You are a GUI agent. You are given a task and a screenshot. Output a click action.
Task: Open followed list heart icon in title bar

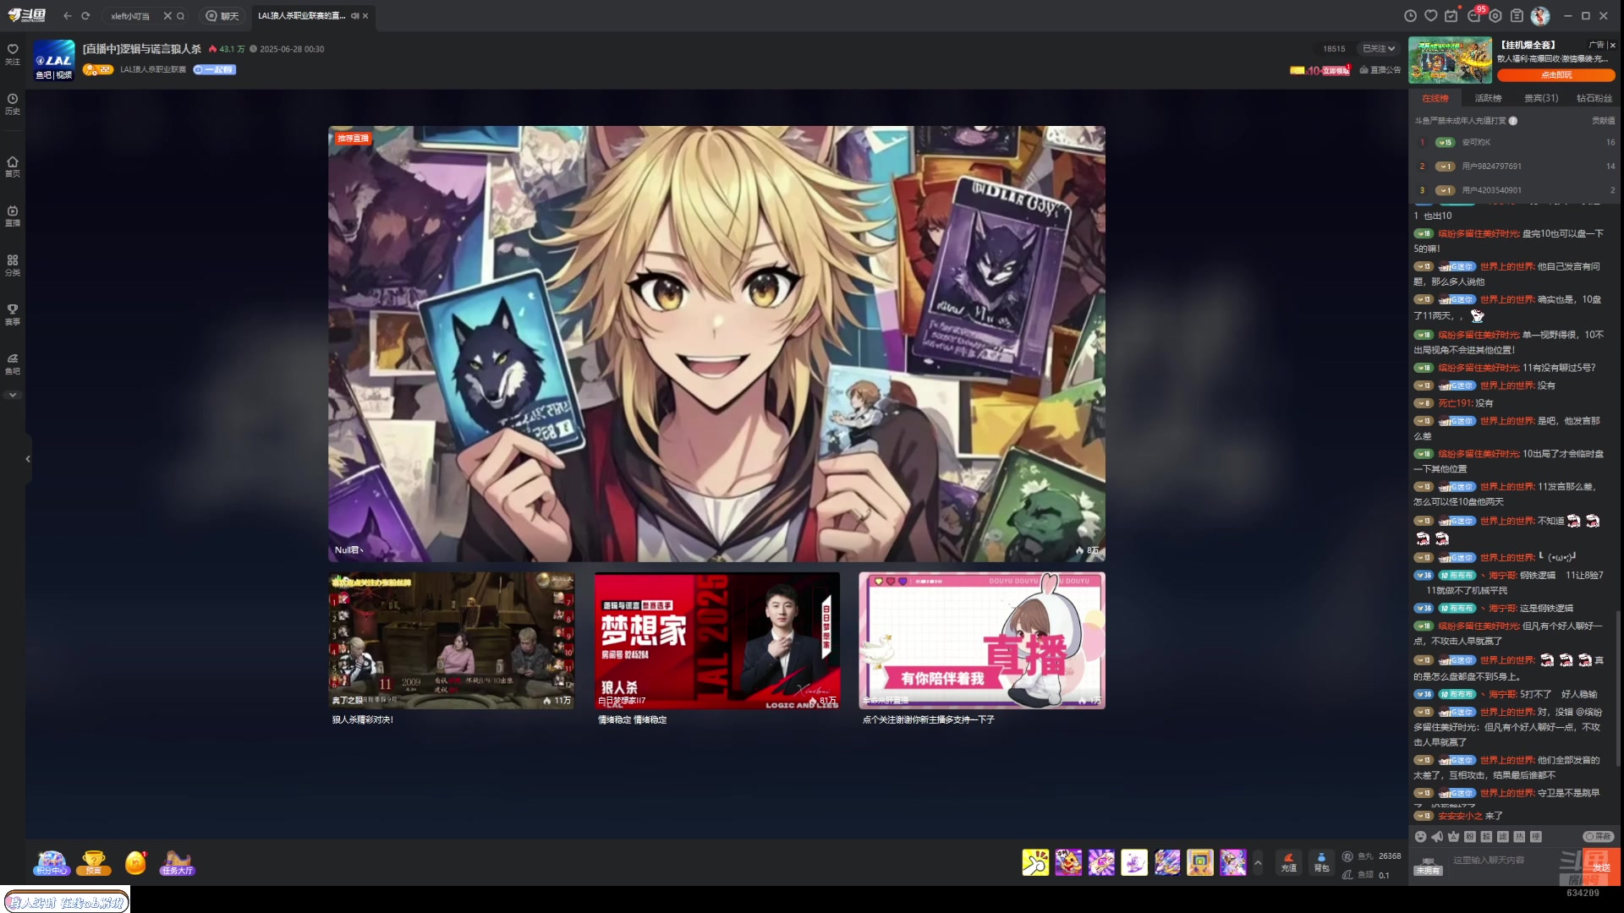click(x=1431, y=16)
